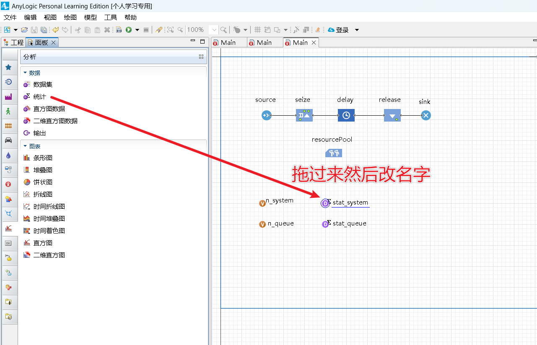Select the seize block on the canvas
537x345 pixels.
click(x=304, y=115)
